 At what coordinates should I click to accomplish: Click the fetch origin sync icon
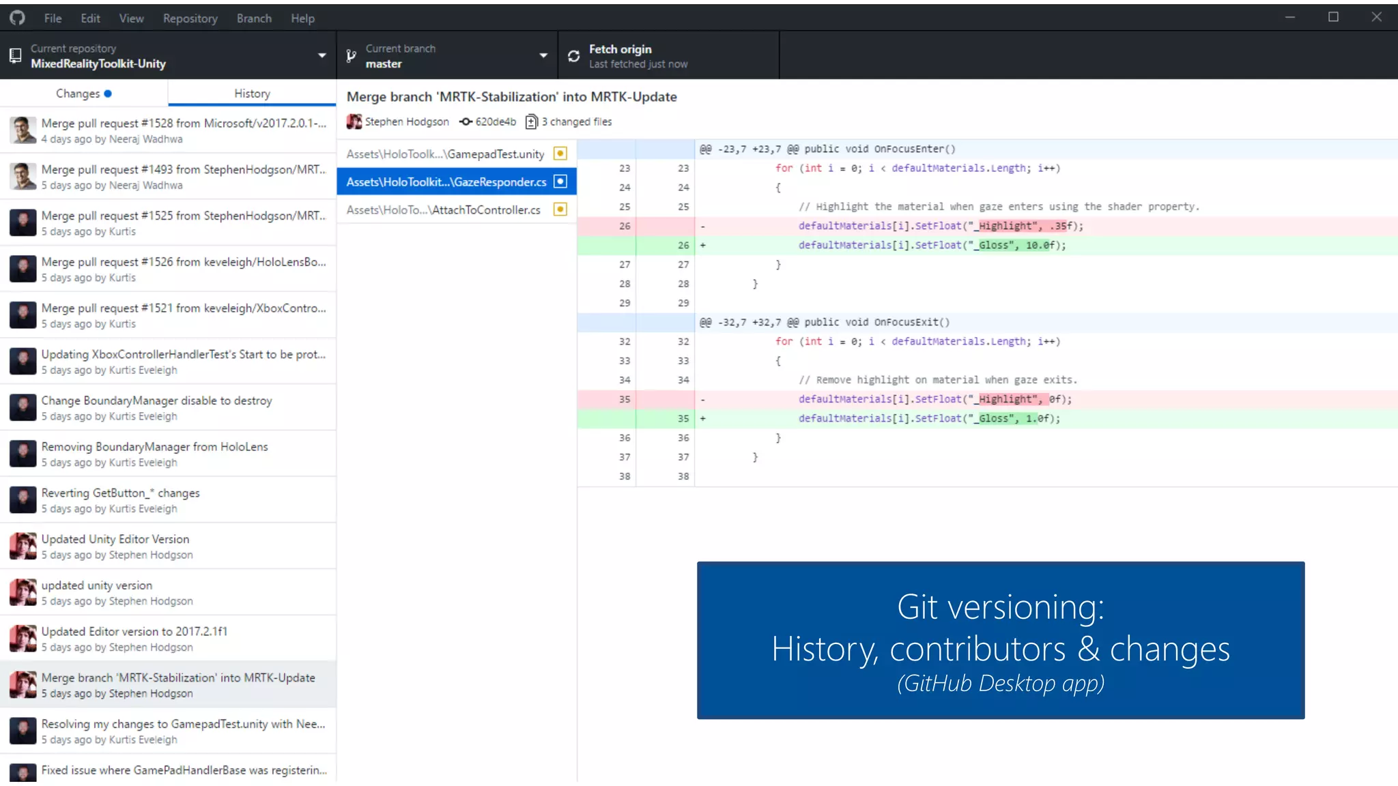pyautogui.click(x=573, y=56)
